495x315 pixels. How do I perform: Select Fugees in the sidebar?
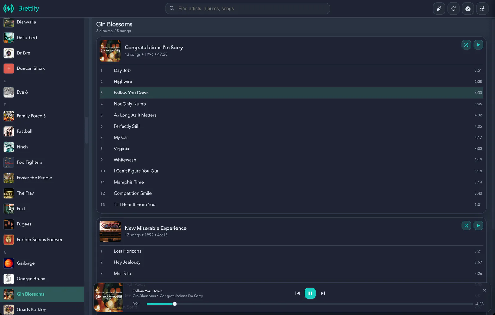pyautogui.click(x=42, y=224)
